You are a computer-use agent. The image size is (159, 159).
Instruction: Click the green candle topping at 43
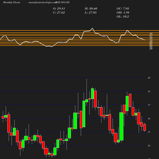point(93,93)
